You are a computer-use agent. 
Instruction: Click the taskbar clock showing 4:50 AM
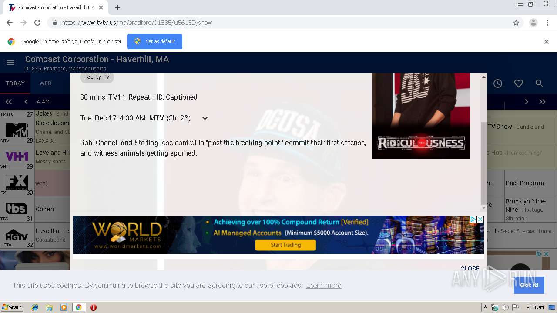[x=535, y=307]
